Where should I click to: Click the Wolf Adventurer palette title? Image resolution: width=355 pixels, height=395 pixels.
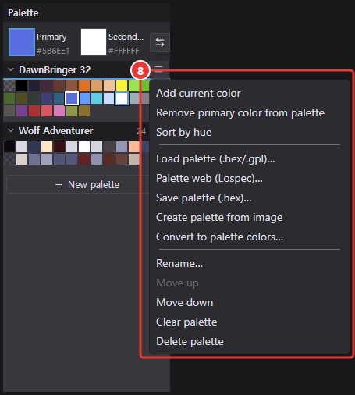coord(55,130)
